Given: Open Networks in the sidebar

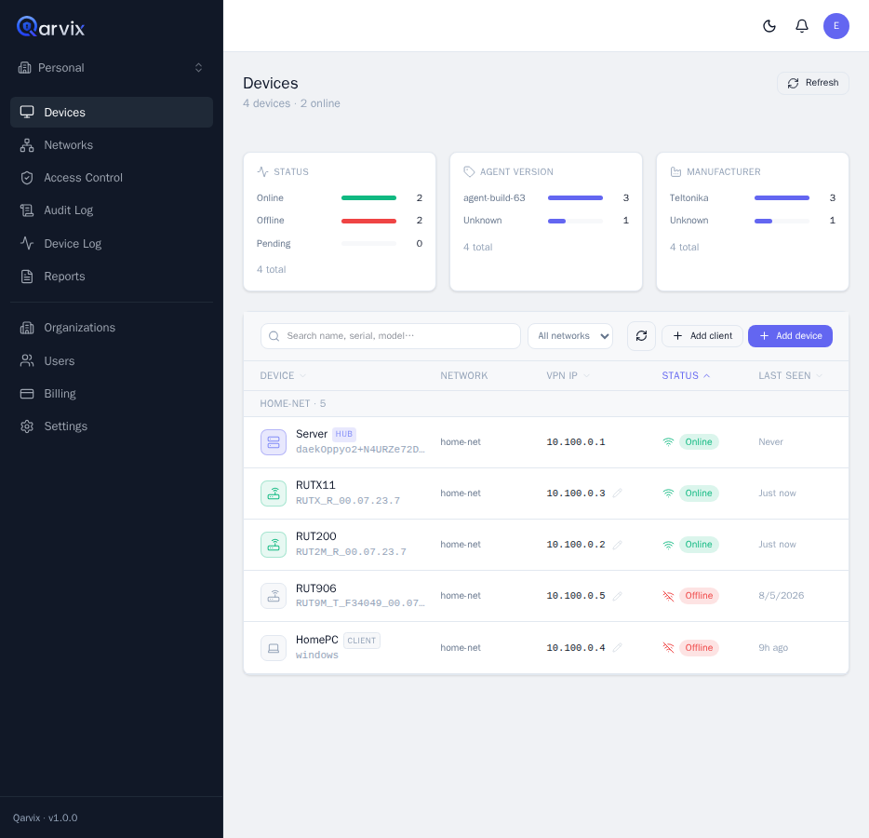Looking at the screenshot, I should pos(112,144).
